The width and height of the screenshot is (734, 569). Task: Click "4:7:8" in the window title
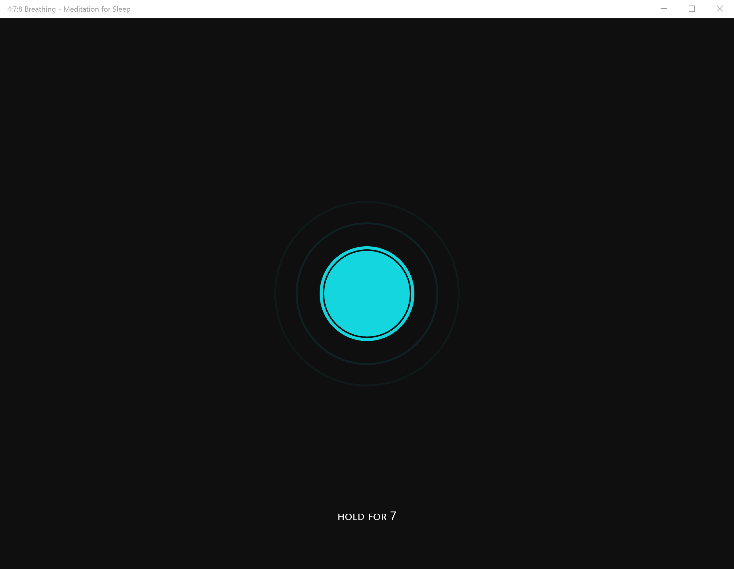point(14,9)
